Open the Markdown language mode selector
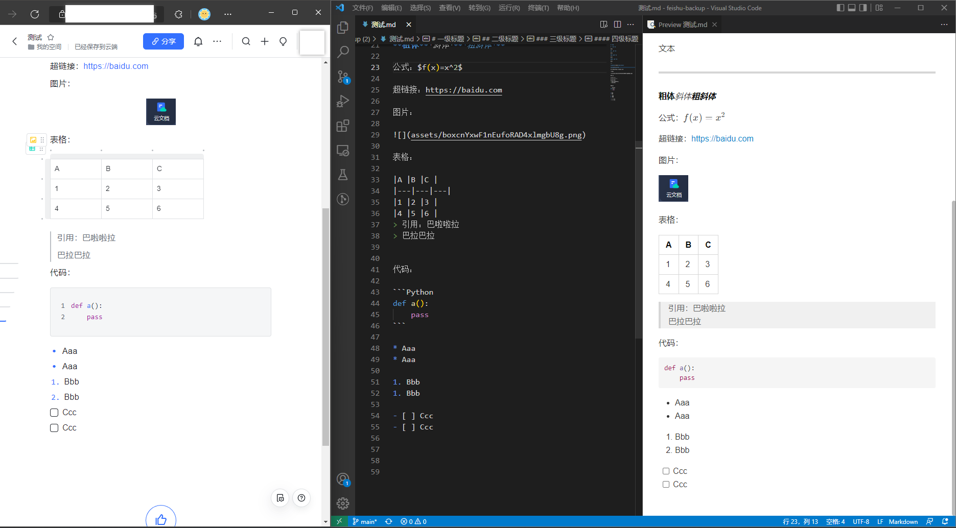The height and width of the screenshot is (528, 956). [903, 521]
